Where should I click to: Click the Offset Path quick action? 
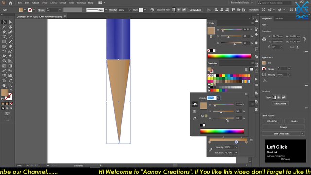272,121
